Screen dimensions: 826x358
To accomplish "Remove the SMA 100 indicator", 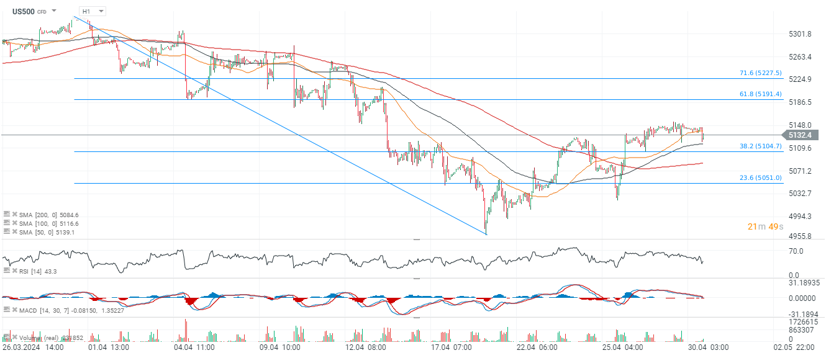I will tap(14, 223).
